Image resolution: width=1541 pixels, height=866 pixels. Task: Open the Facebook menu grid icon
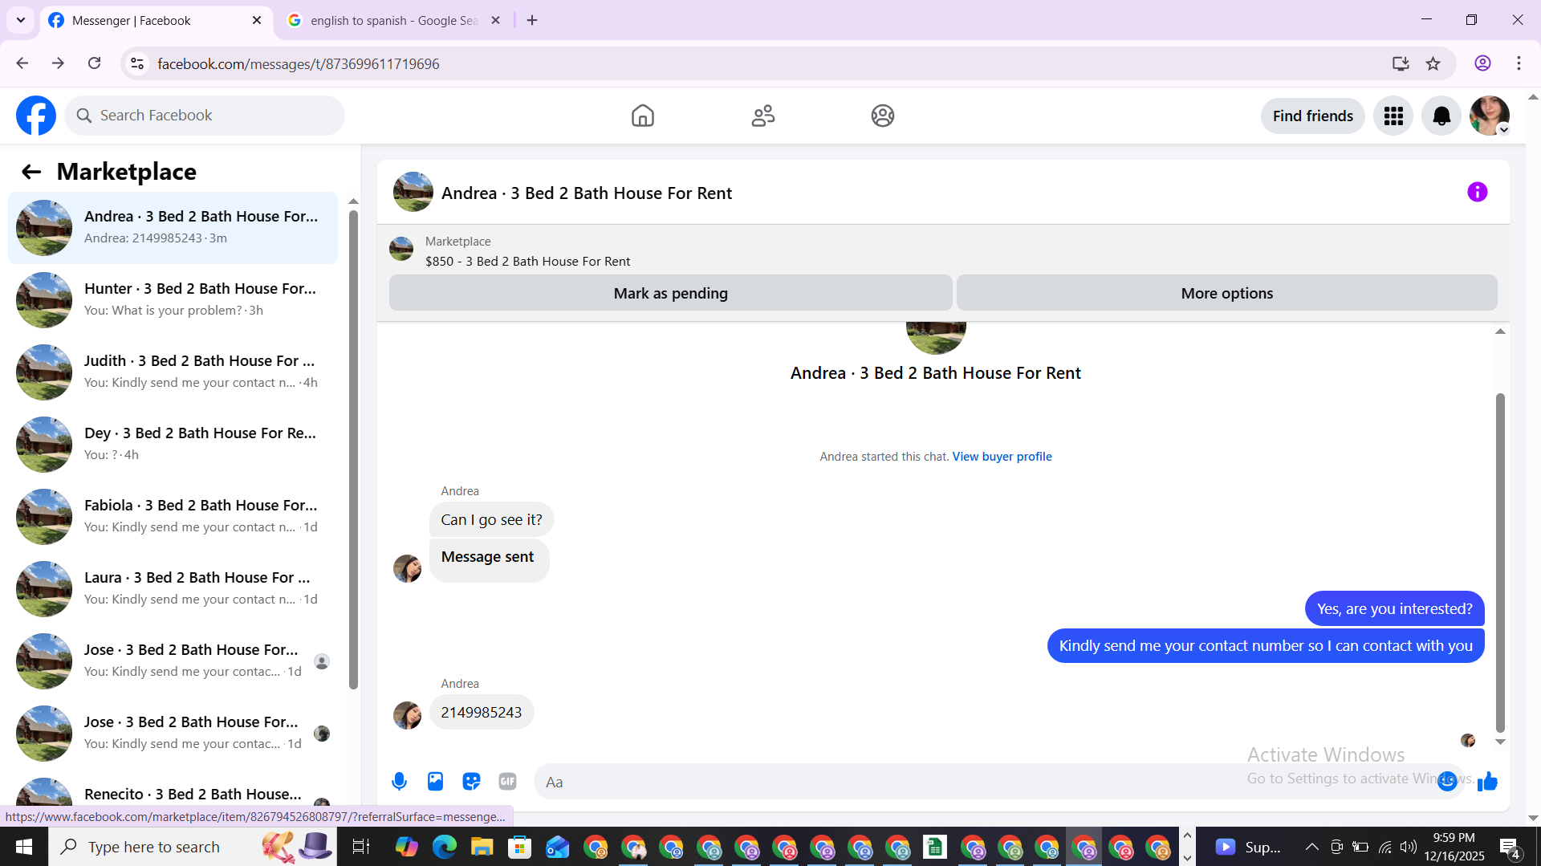[1393, 116]
